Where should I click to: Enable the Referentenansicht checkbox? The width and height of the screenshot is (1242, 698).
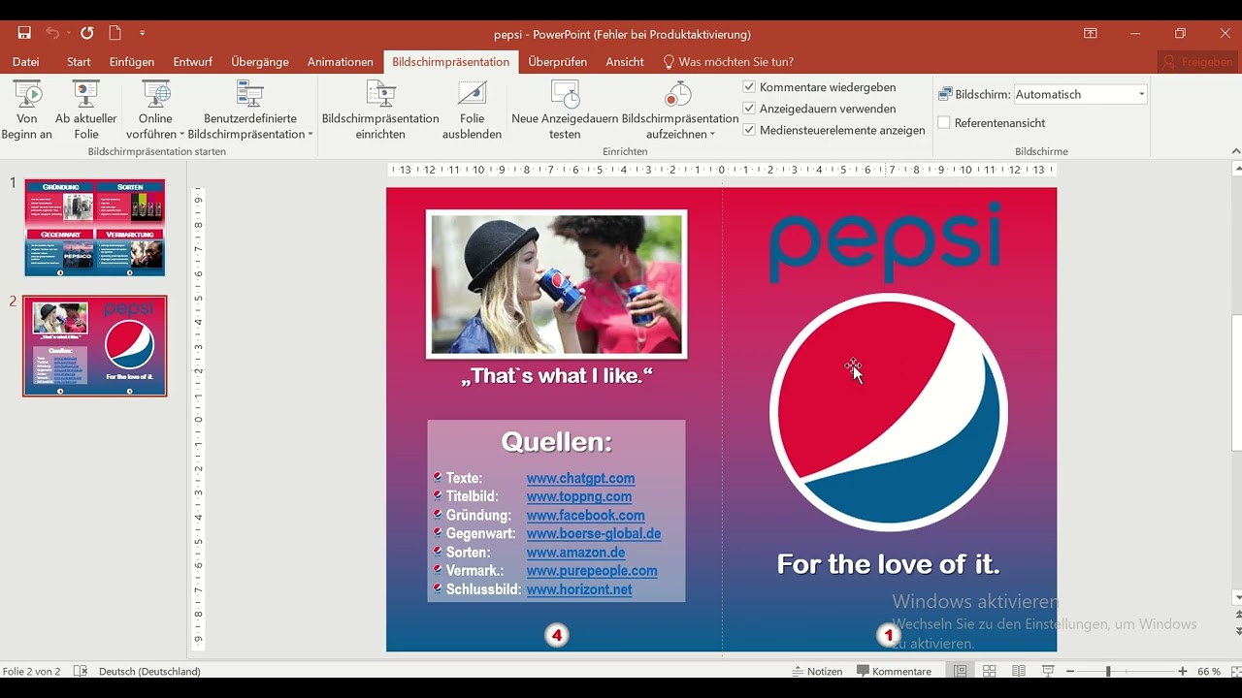click(x=944, y=123)
